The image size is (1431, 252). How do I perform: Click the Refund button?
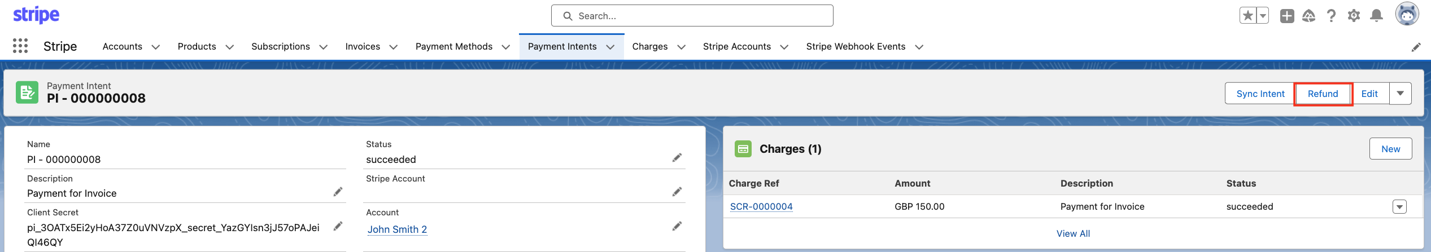(x=1323, y=94)
